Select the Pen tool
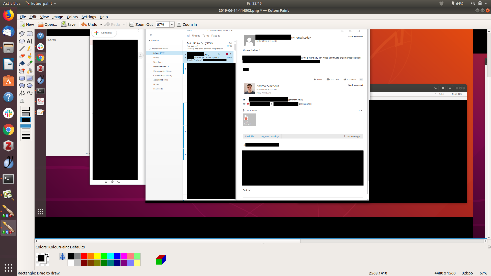The width and height of the screenshot is (491, 276). pos(30,48)
